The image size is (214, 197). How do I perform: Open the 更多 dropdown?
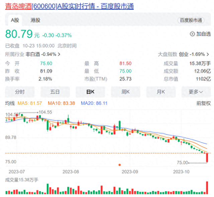[196, 92]
